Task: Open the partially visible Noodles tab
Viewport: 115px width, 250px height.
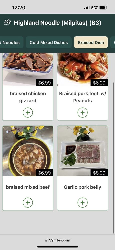Action: pos(11,42)
